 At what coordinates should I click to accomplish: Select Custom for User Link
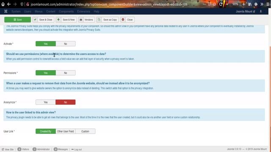pos(85,131)
